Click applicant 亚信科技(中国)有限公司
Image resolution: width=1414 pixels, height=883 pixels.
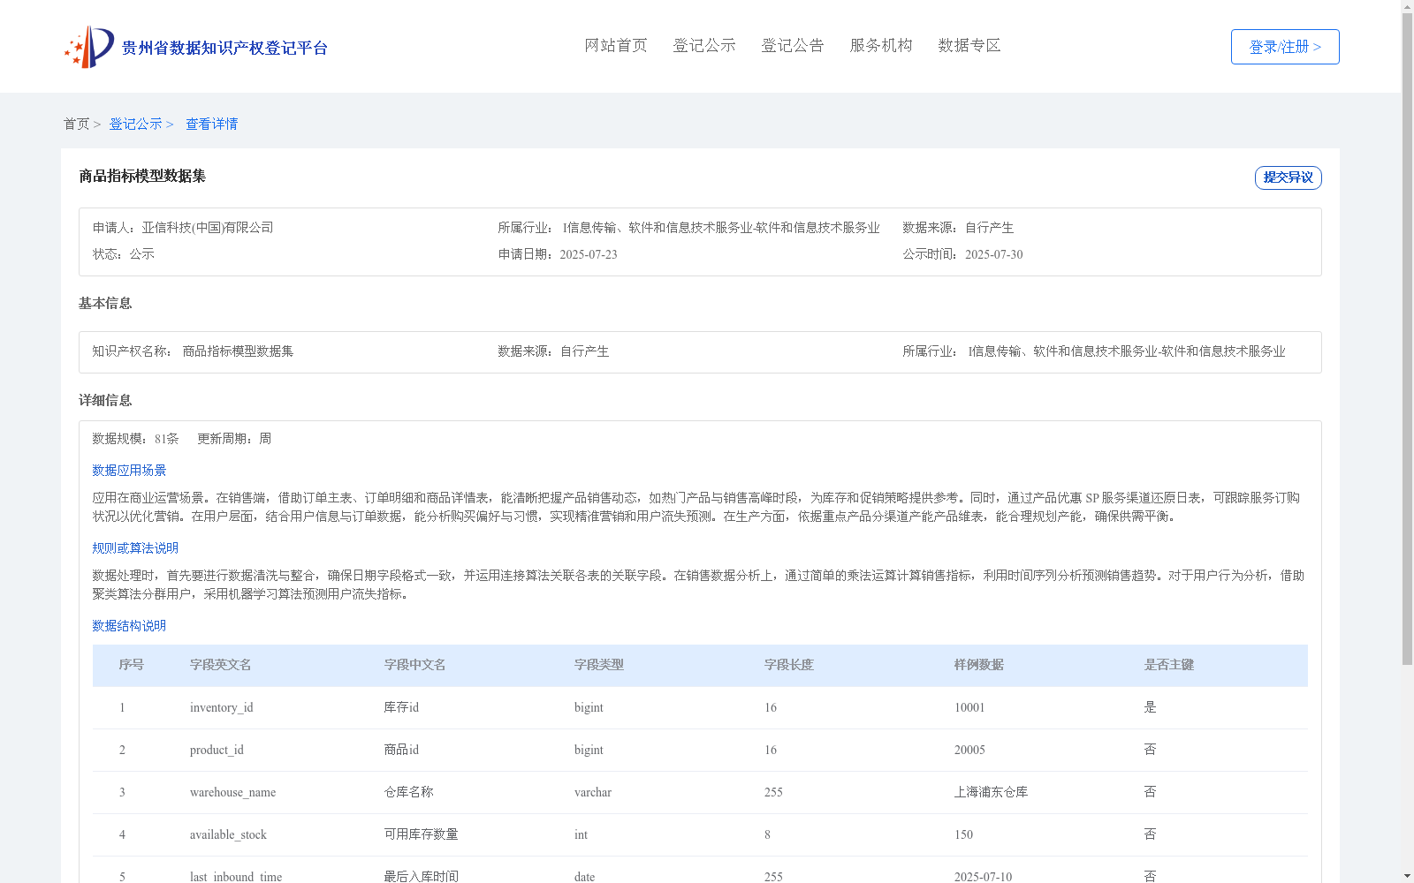[208, 228]
